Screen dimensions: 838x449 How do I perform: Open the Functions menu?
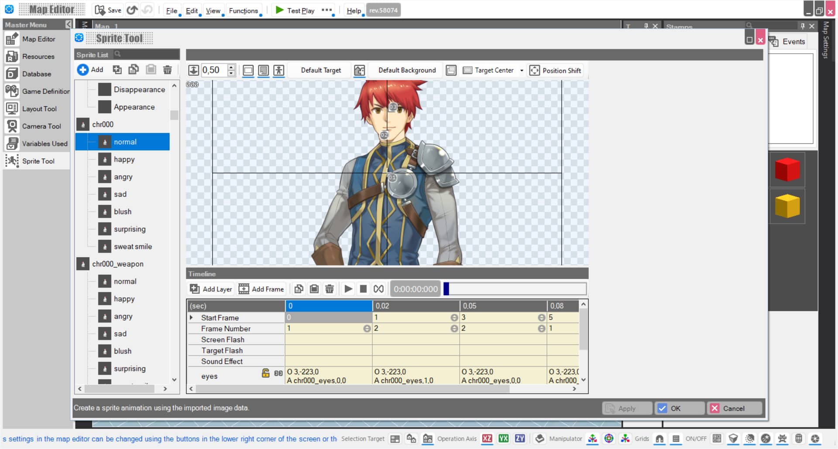pyautogui.click(x=244, y=10)
